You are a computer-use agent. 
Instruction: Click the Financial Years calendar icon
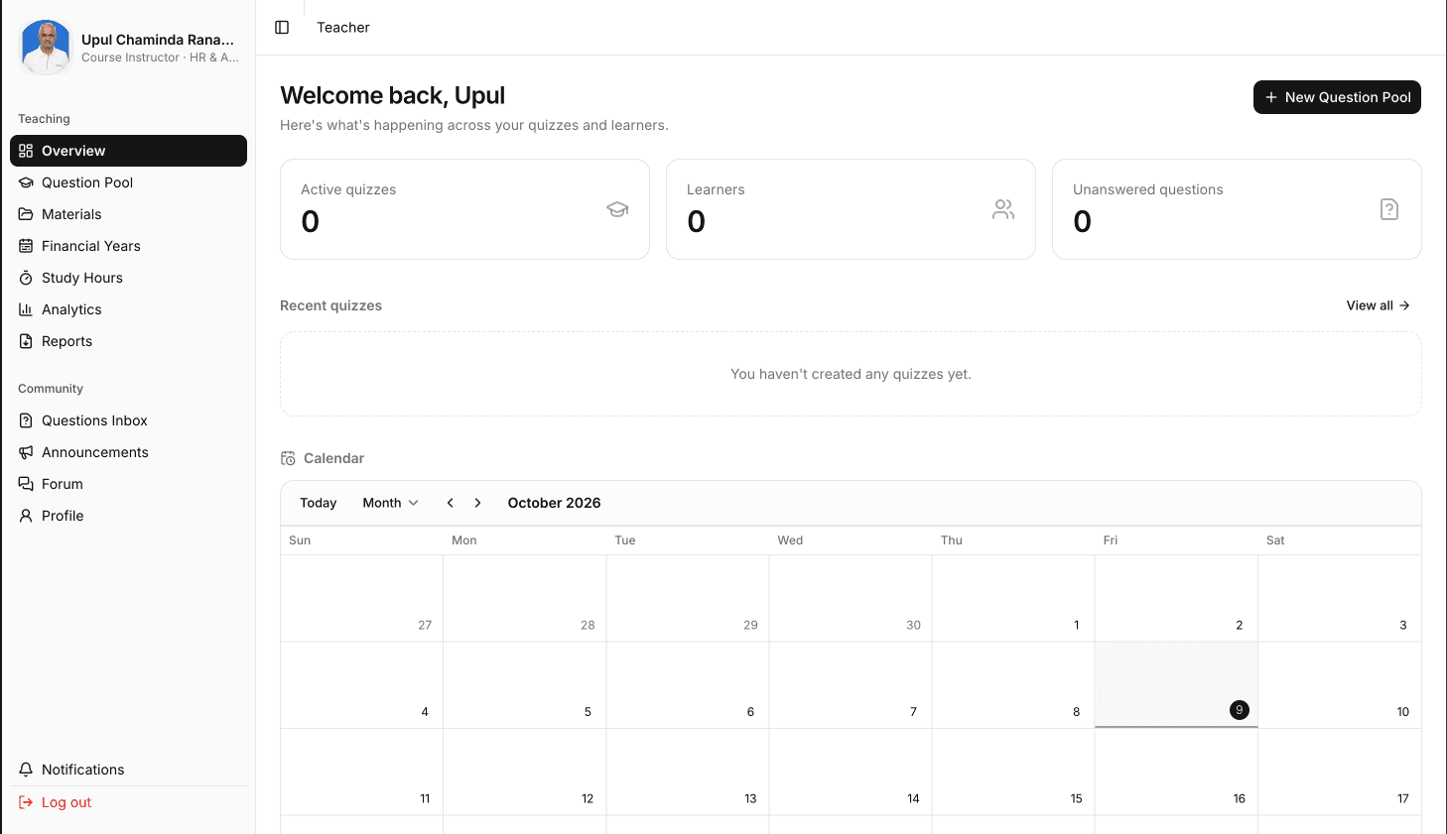coord(26,246)
